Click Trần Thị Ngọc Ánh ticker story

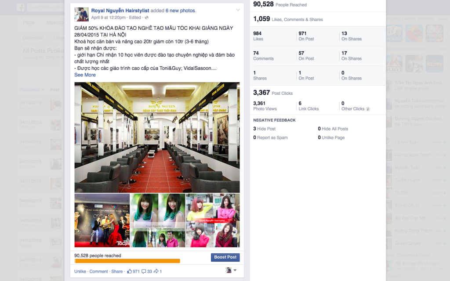(x=417, y=86)
